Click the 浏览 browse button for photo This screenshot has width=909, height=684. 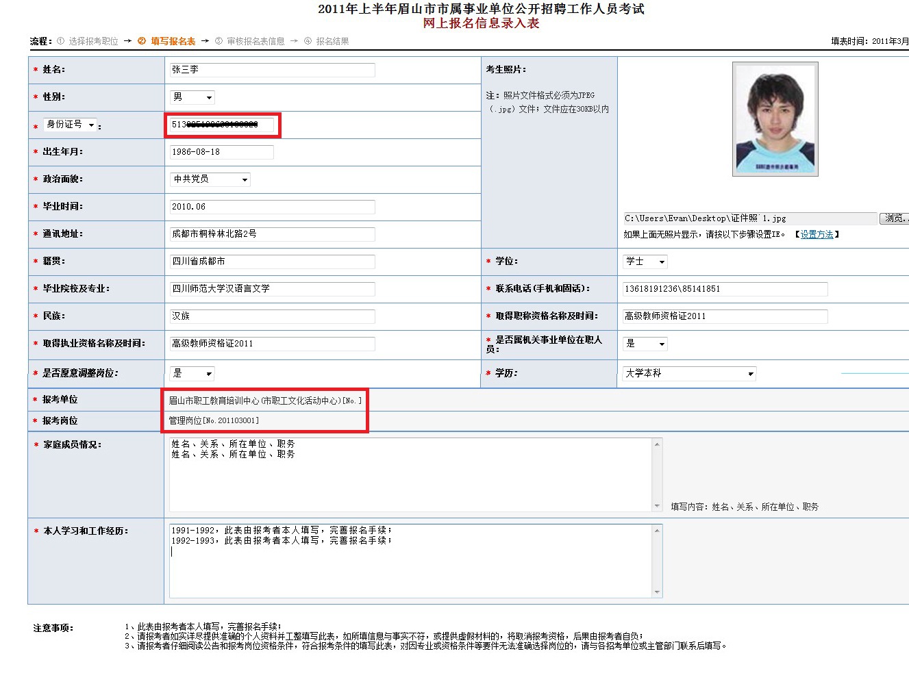pyautogui.click(x=893, y=218)
